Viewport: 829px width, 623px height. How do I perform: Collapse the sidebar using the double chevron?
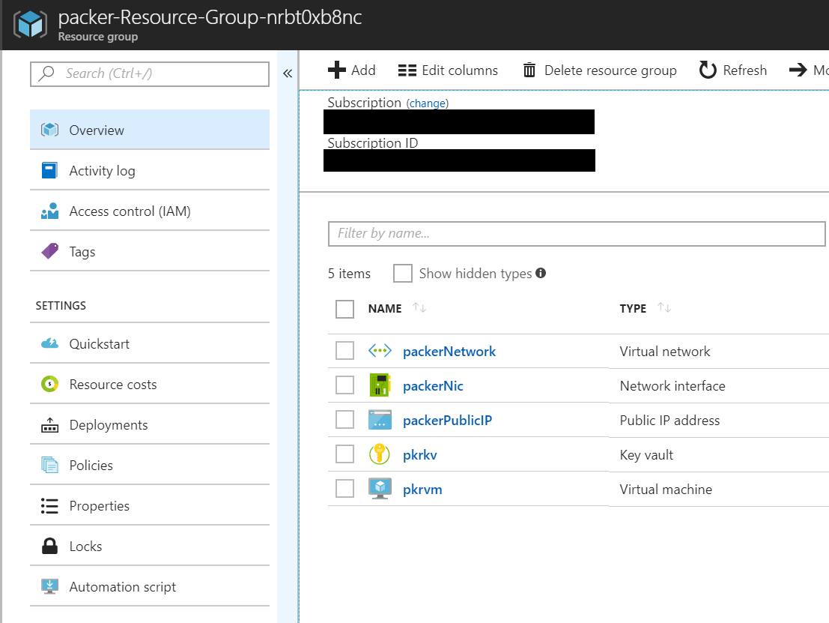pos(288,73)
